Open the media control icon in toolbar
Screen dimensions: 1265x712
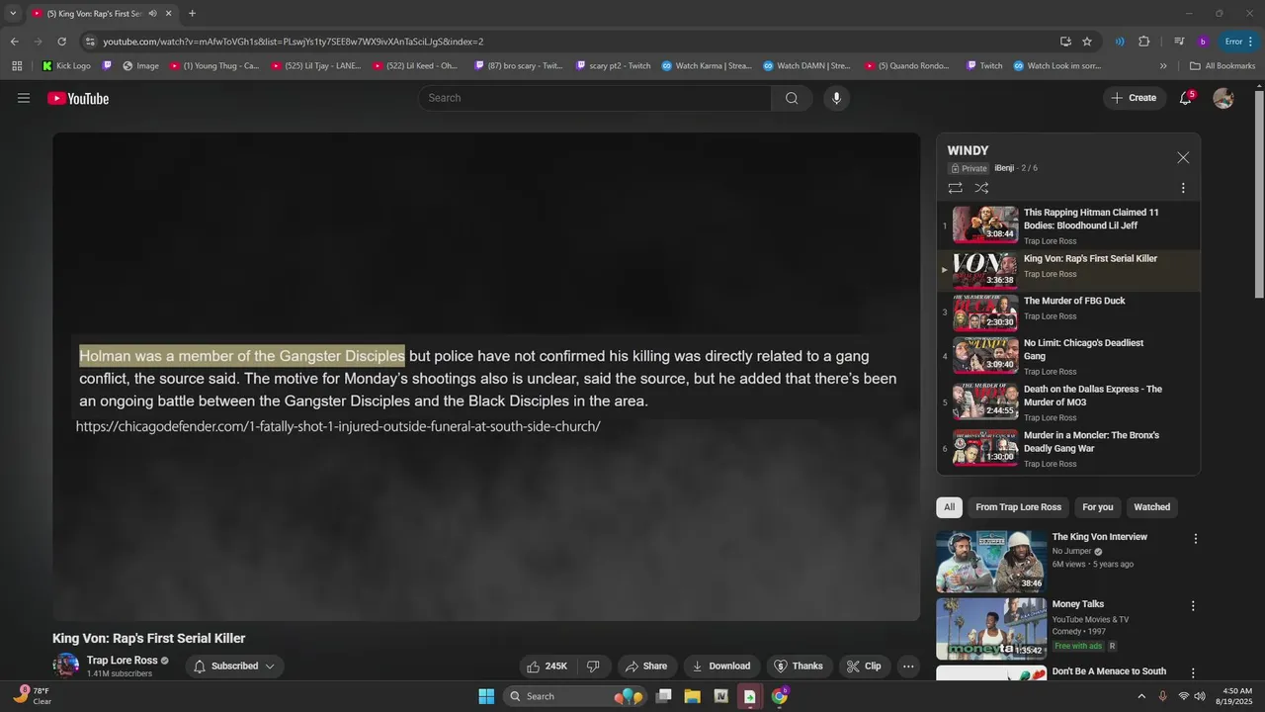pyautogui.click(x=1179, y=42)
